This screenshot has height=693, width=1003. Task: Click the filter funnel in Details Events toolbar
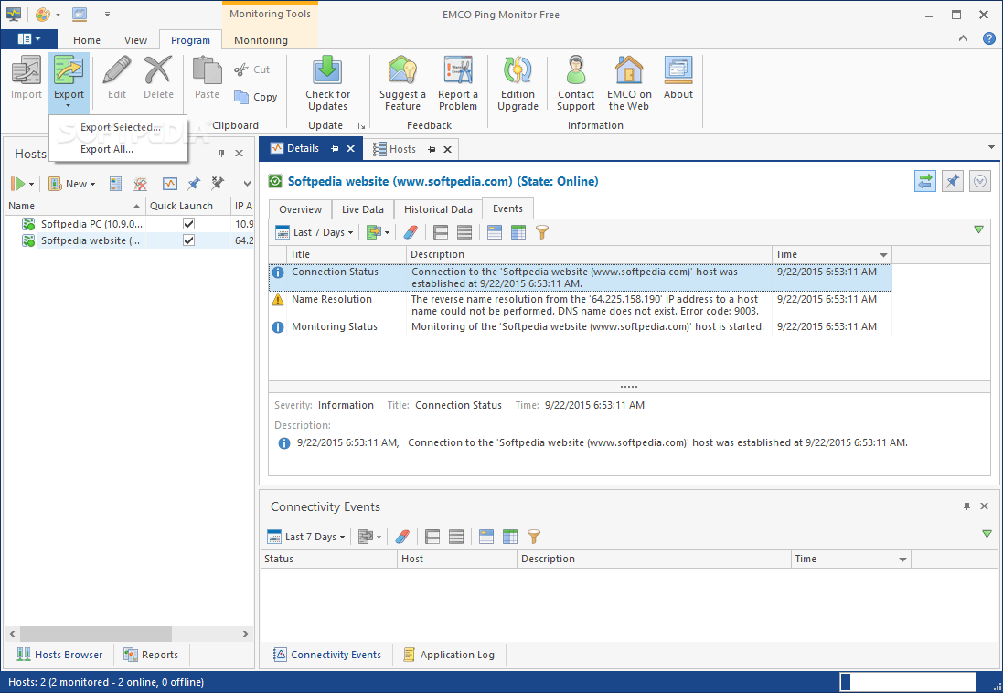(542, 232)
